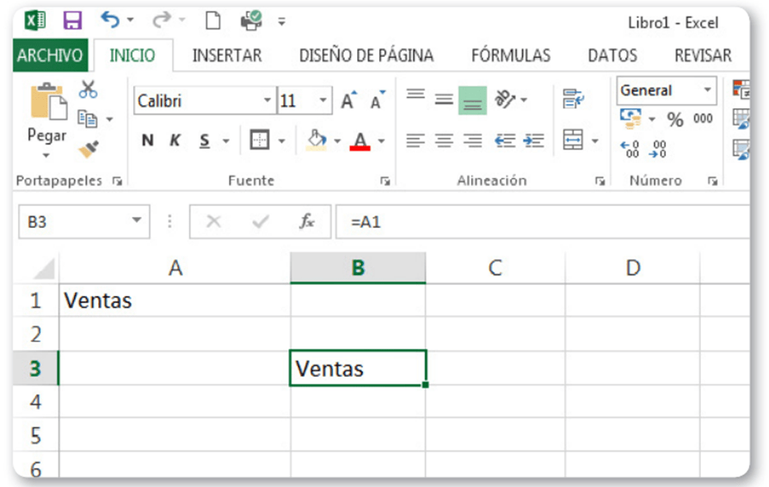769x487 pixels.
Task: Undo the last action
Action: click(x=110, y=20)
